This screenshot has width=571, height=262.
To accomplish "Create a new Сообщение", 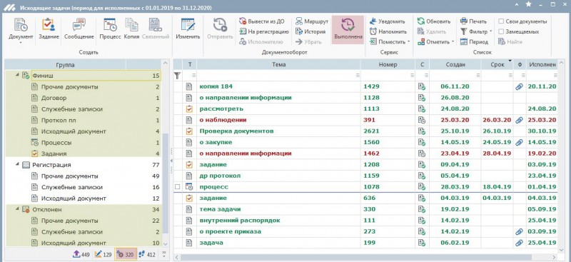I will [x=79, y=29].
